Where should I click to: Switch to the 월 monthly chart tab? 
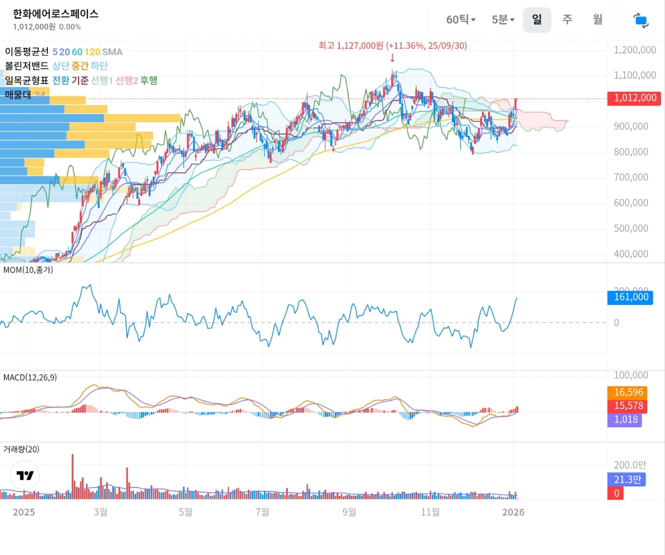[x=598, y=20]
